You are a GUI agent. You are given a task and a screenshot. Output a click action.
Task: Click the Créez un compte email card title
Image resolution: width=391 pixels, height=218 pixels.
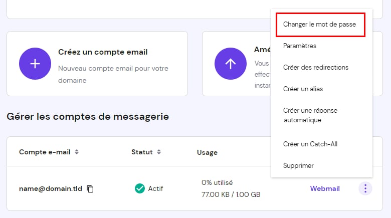[103, 52]
